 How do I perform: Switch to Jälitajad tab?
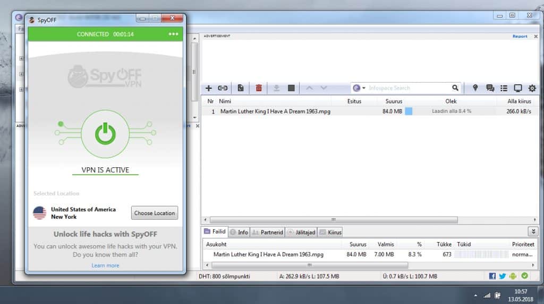[x=302, y=233]
